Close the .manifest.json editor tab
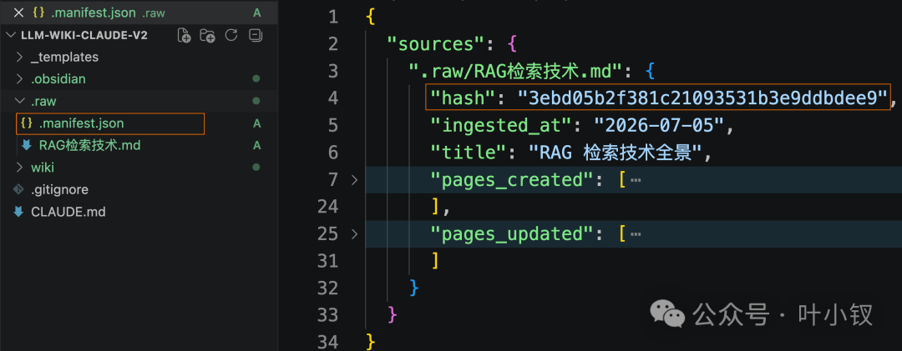This screenshot has height=351, width=902. (18, 13)
